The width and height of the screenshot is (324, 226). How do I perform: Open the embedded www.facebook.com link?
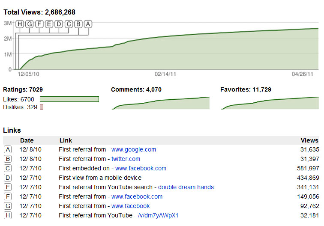[141, 168]
